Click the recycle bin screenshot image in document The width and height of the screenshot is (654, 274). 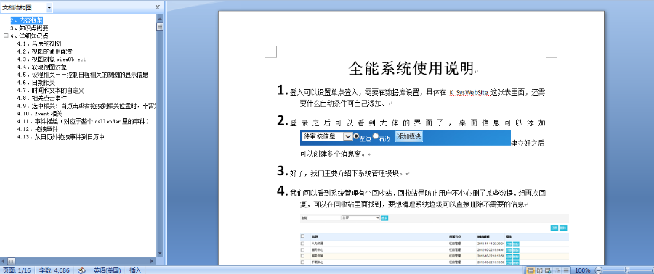[x=435, y=239]
